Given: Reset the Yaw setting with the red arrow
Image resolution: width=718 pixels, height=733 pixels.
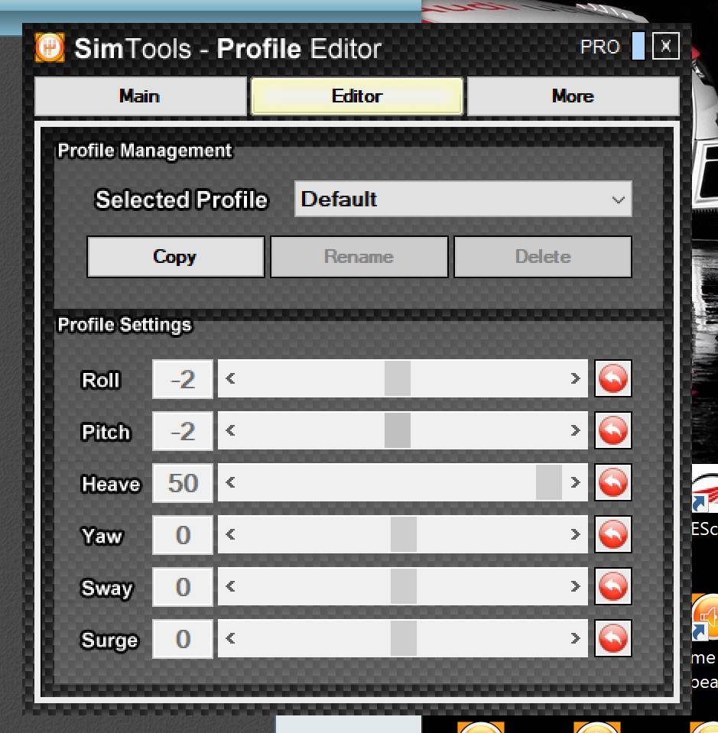Looking at the screenshot, I should (612, 534).
